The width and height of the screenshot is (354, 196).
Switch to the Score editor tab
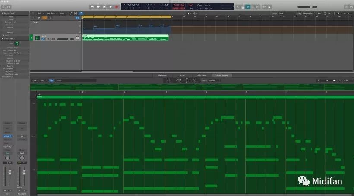pyautogui.click(x=182, y=75)
